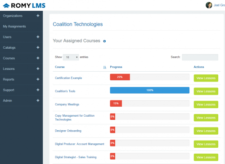Open Digital Strategist - Sales Training link
225x164 pixels.
click(x=76, y=157)
